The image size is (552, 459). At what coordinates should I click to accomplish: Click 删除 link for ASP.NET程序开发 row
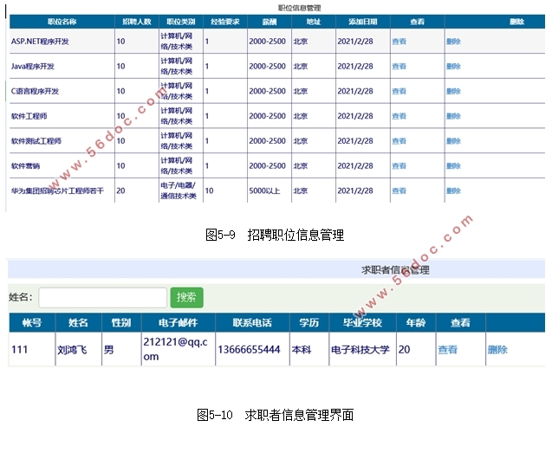click(x=453, y=42)
